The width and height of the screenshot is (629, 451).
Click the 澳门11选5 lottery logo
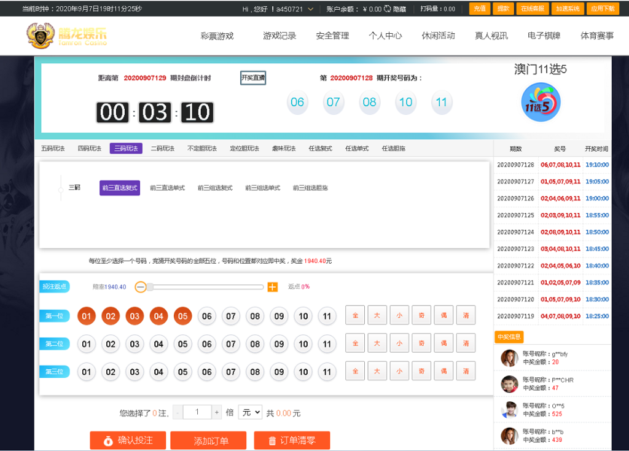point(540,102)
